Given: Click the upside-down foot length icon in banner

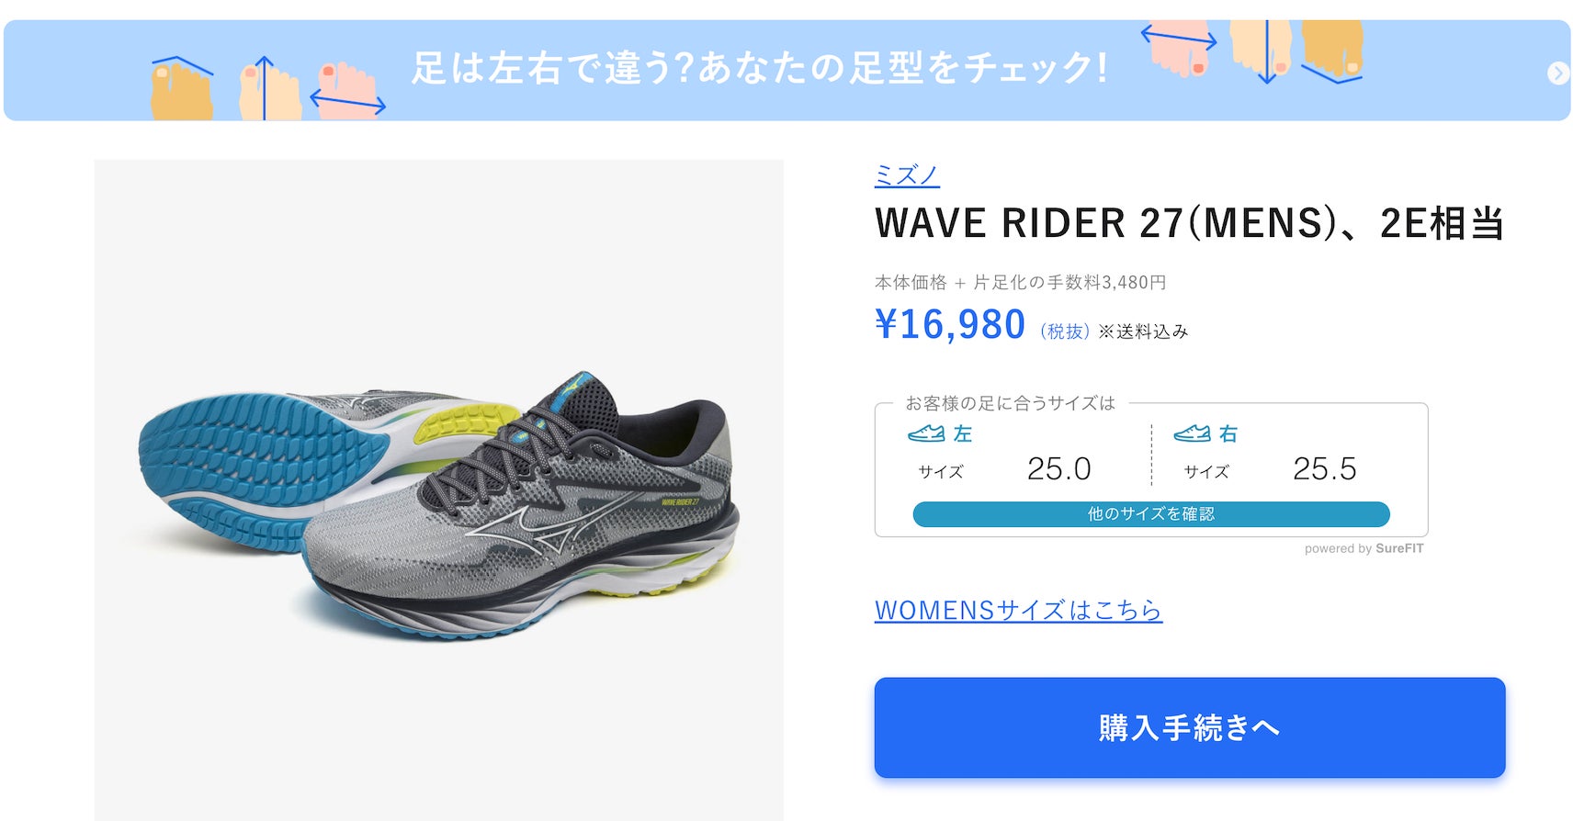Looking at the screenshot, I should (x=1260, y=51).
